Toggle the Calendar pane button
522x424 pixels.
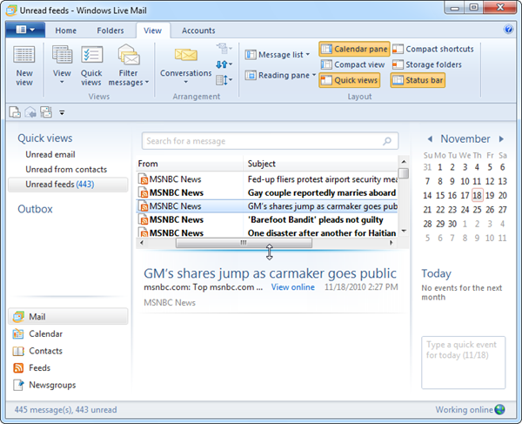(354, 50)
